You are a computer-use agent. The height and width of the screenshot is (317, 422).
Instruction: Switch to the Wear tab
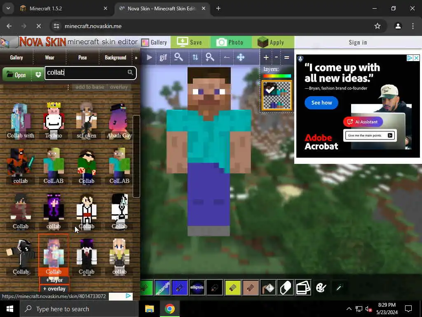coord(49,57)
